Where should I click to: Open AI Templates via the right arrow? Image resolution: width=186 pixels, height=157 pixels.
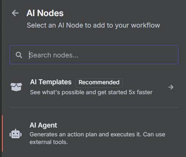[x=171, y=87]
